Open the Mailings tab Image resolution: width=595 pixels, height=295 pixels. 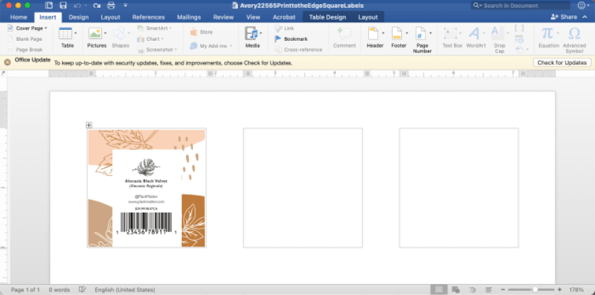(189, 17)
